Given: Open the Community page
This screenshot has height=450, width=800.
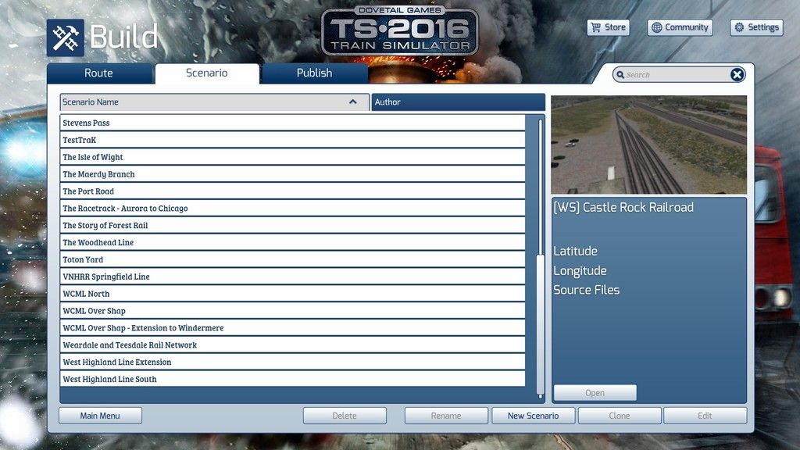Looking at the screenshot, I should coord(680,27).
